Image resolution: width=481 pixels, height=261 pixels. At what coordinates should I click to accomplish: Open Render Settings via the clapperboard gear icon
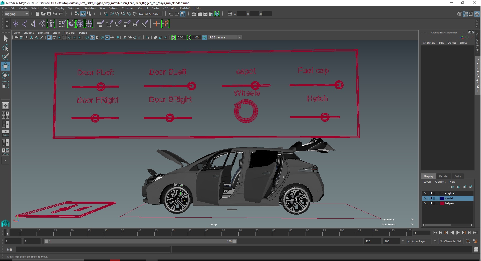point(211,14)
